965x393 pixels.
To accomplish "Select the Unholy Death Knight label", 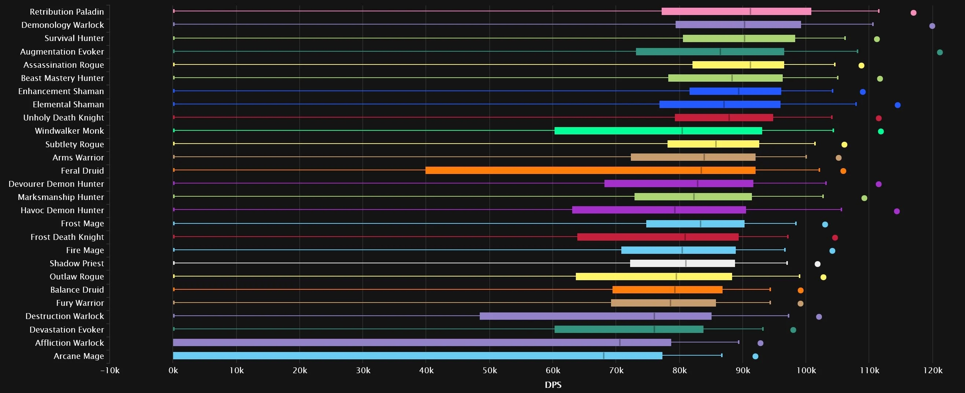I will coord(63,118).
